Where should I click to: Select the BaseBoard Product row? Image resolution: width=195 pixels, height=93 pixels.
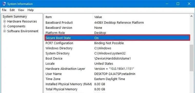point(117,23)
